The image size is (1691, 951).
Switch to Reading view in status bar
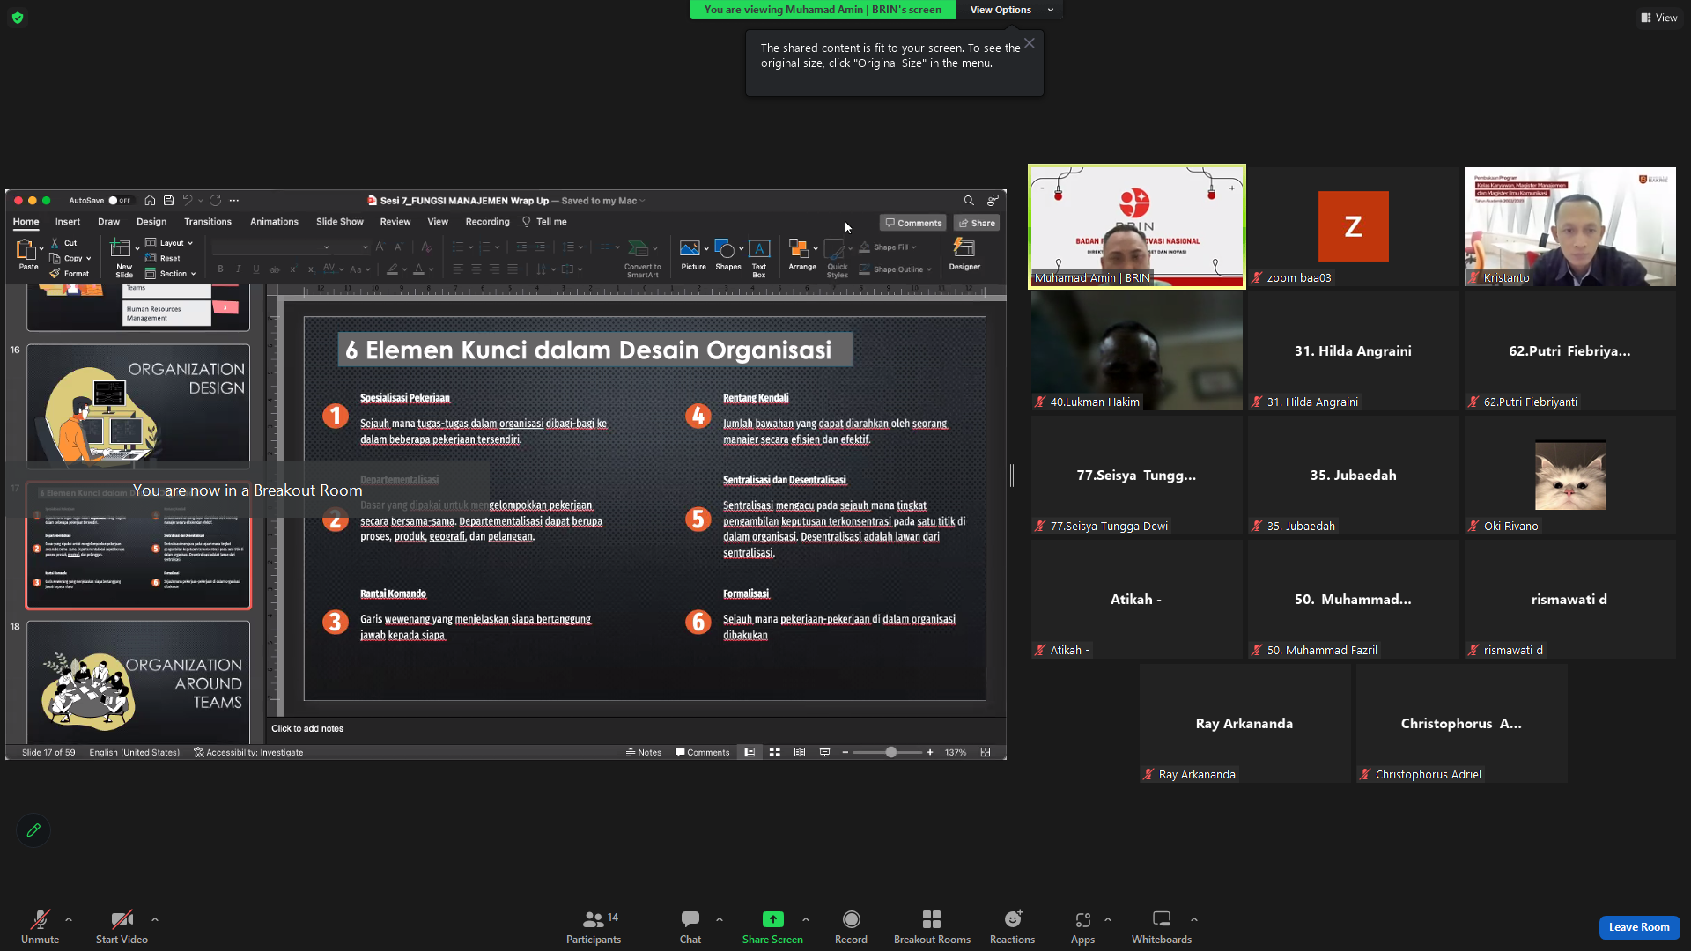(x=800, y=753)
